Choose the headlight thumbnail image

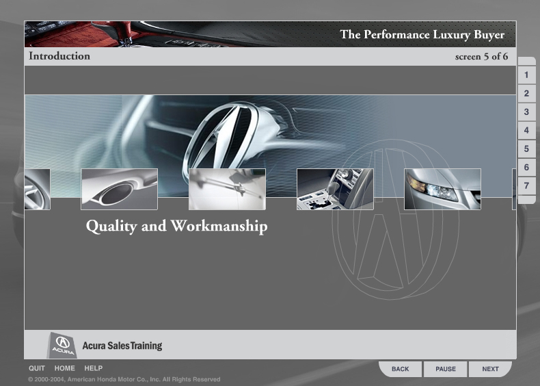(x=442, y=189)
